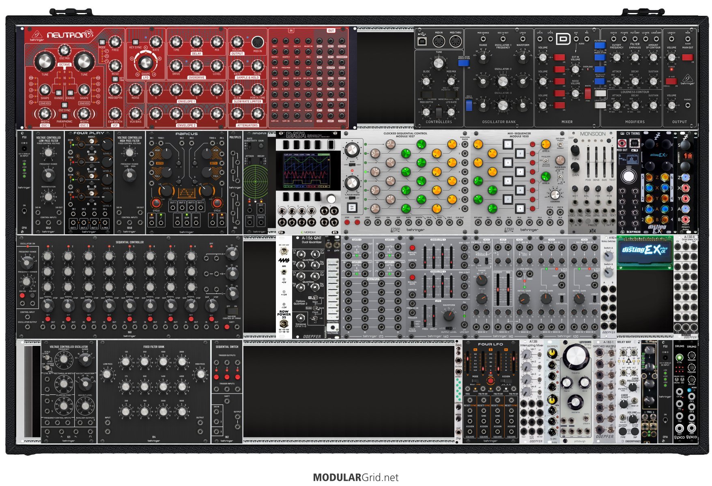Flip the OSC 3 CONTROL switch on Model D

click(469, 105)
